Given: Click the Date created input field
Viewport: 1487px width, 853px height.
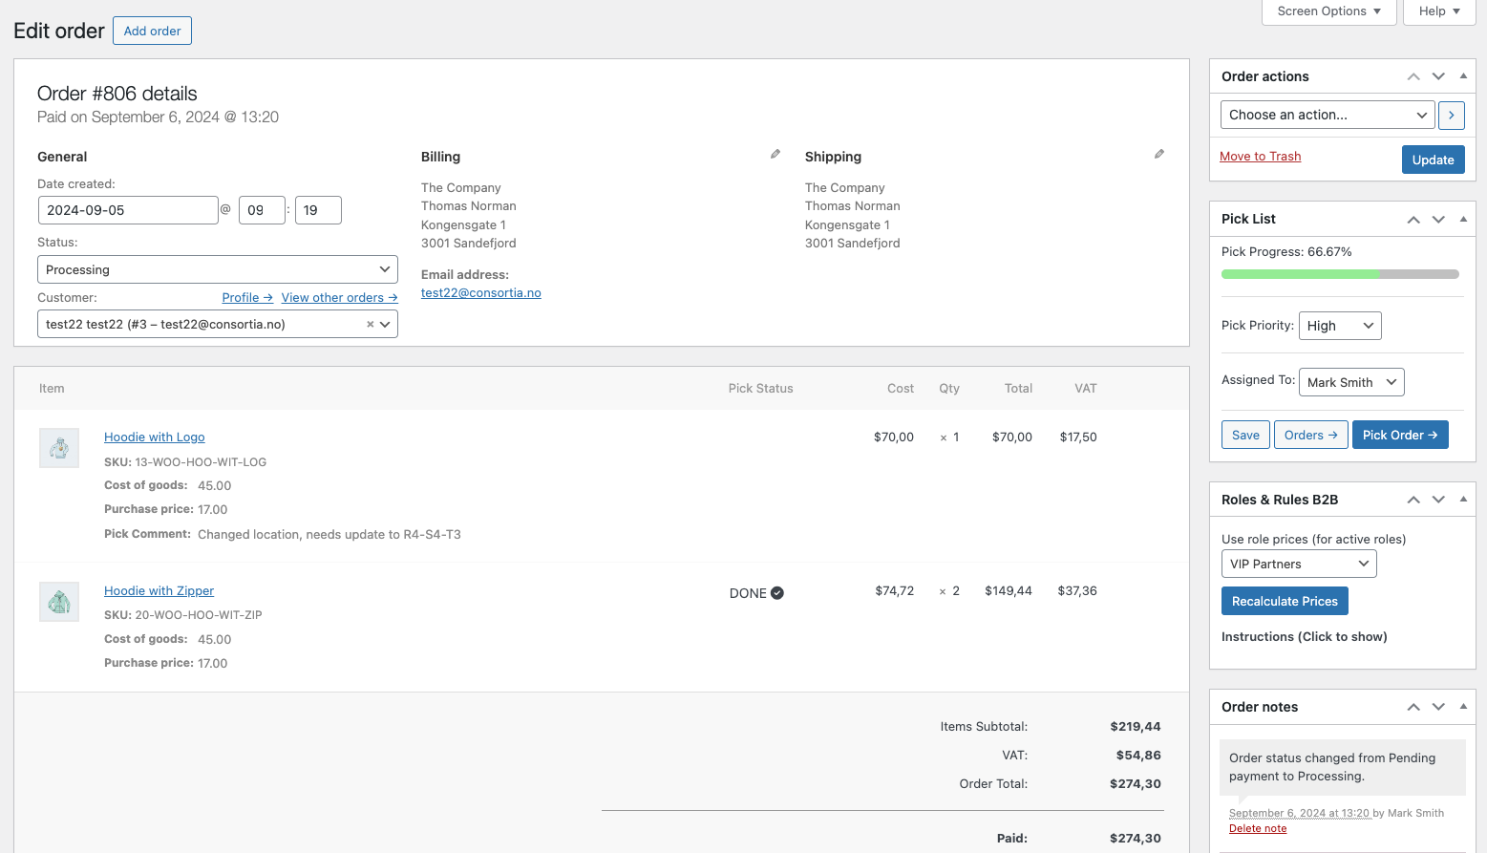Looking at the screenshot, I should point(128,209).
